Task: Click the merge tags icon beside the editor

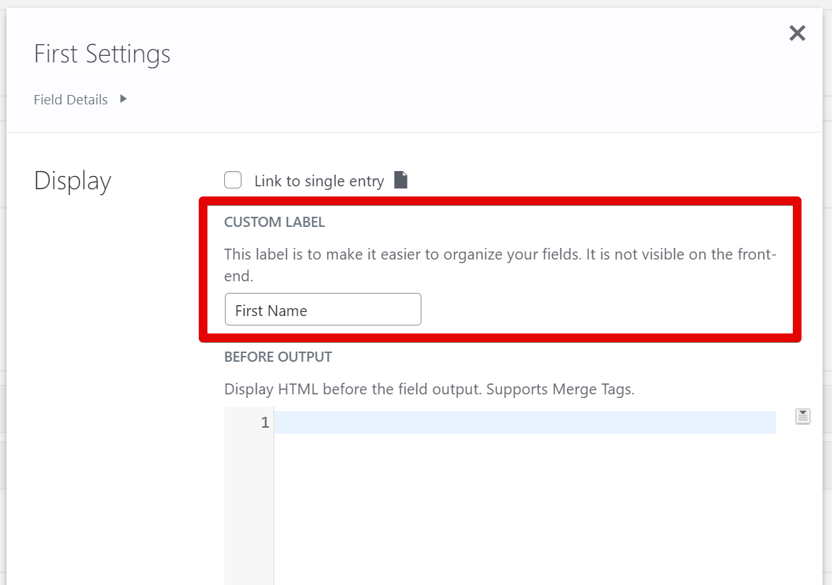Action: (x=802, y=416)
